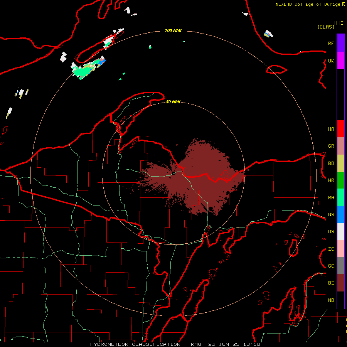The height and width of the screenshot is (347, 347).
Task: Click the BD legend label
Action: [331, 163]
